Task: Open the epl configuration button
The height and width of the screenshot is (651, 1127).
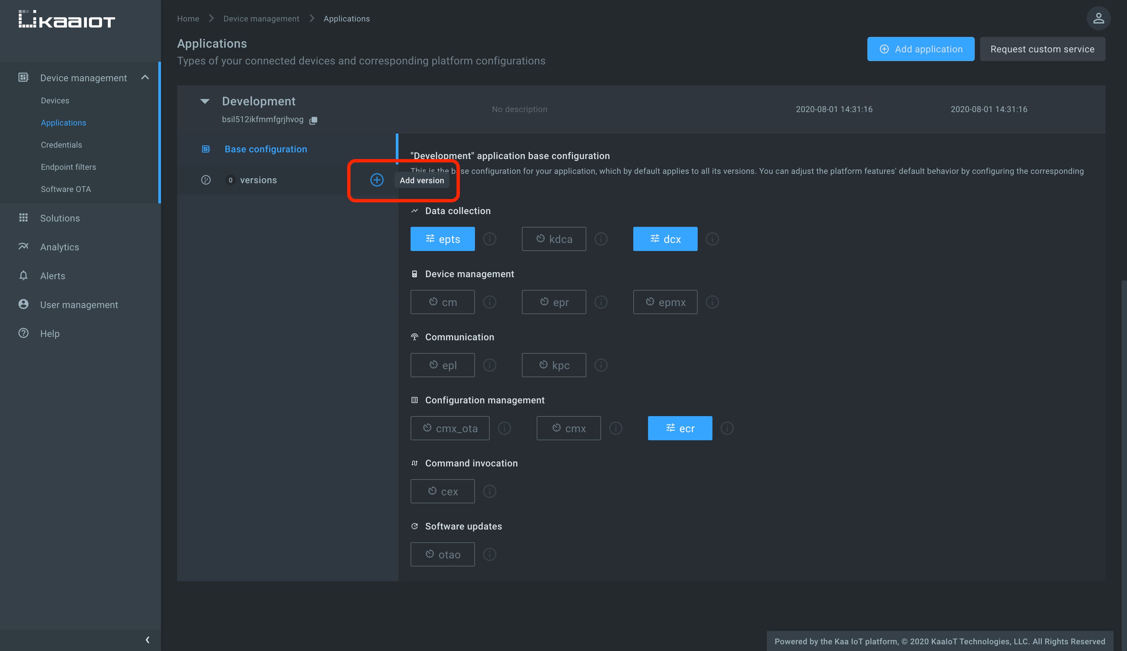Action: click(442, 365)
